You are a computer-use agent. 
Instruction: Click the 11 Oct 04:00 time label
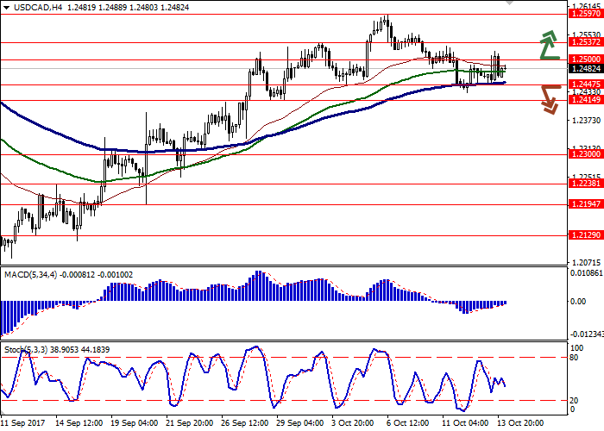pos(466,423)
